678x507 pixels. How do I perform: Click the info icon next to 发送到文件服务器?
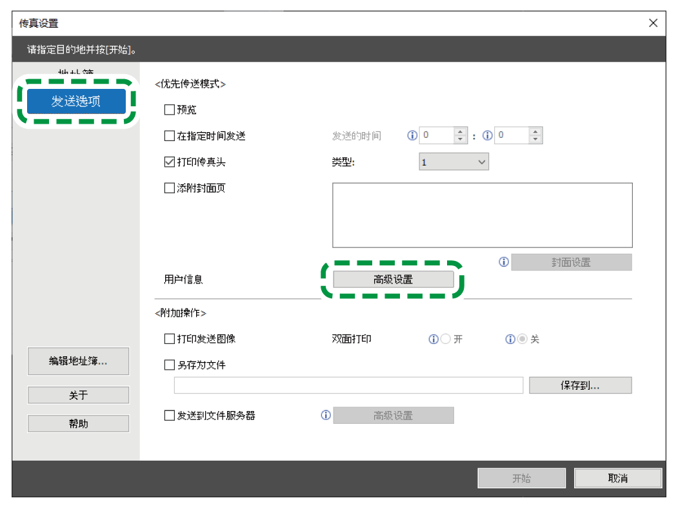click(326, 415)
